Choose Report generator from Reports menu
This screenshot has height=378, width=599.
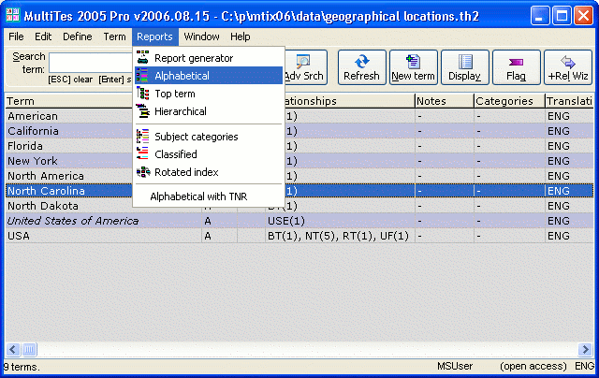pos(209,58)
